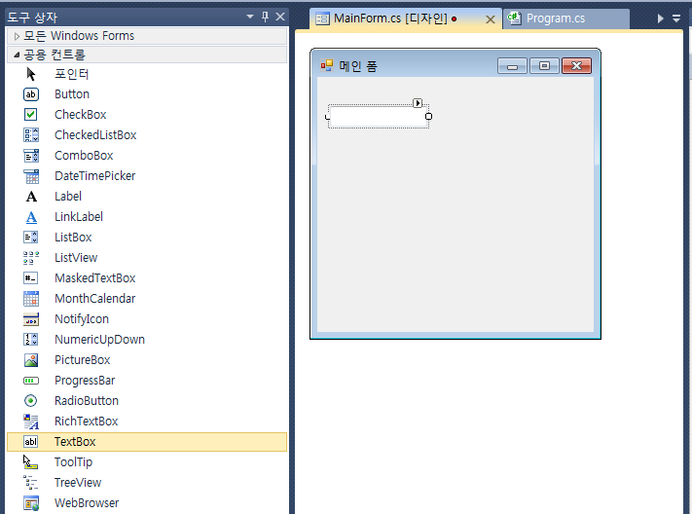The image size is (692, 514).
Task: Click the TreeView label text
Action: (78, 482)
